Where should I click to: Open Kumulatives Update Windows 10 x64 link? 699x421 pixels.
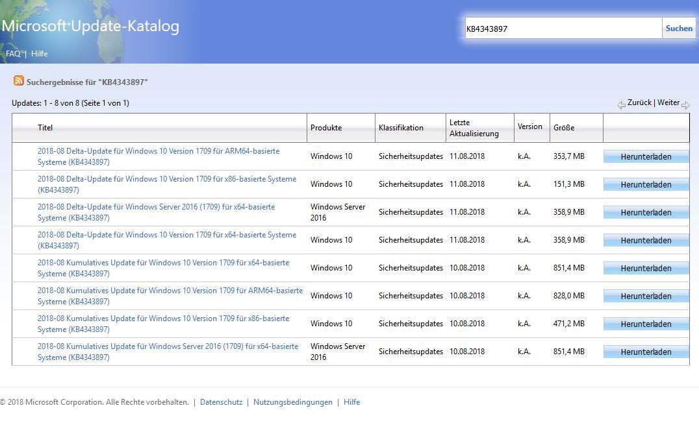(x=163, y=263)
